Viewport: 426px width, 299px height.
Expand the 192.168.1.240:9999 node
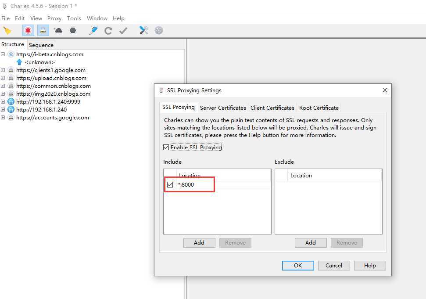3,102
